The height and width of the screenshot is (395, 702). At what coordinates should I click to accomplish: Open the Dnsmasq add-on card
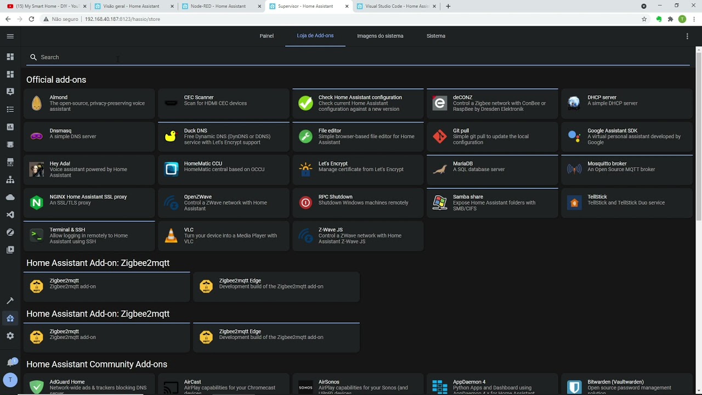click(89, 137)
